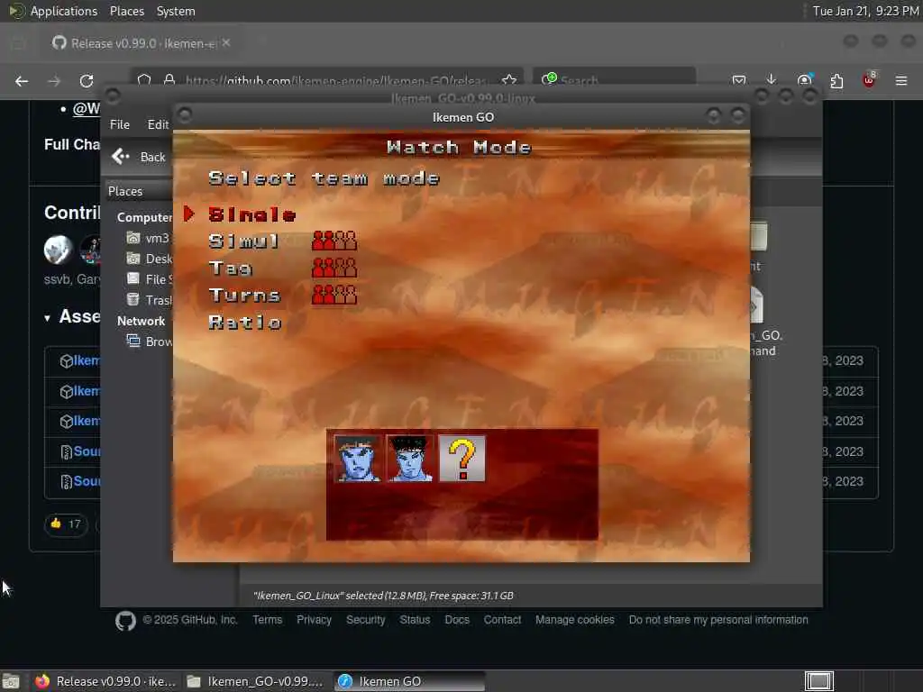Bookmark page with star icon

pyautogui.click(x=509, y=80)
